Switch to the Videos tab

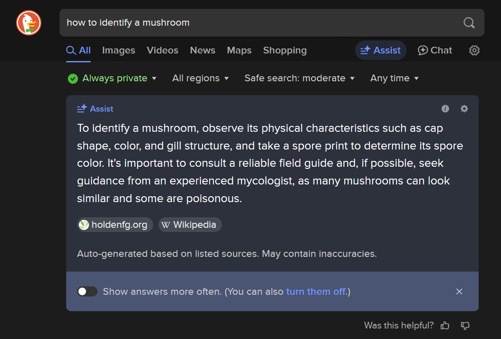point(162,51)
